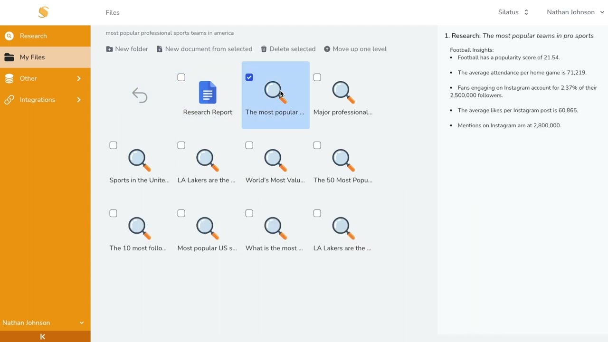Viewport: 608px width, 342px height.
Task: Click the New folder icon
Action: point(109,49)
